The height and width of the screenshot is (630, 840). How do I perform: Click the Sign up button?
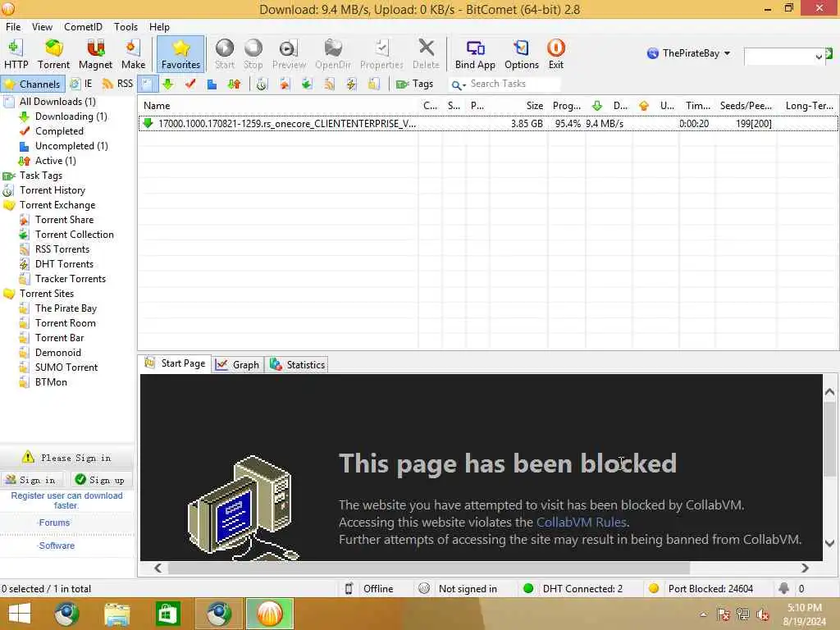(x=100, y=480)
